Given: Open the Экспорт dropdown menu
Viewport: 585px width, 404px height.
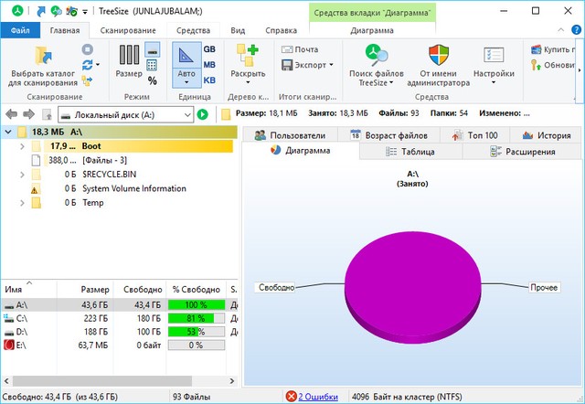Looking at the screenshot, I should click(x=307, y=65).
